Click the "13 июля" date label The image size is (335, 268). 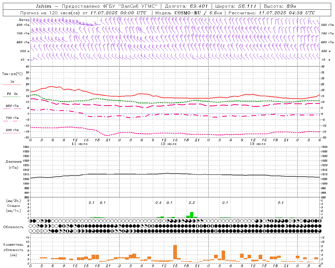258,144
